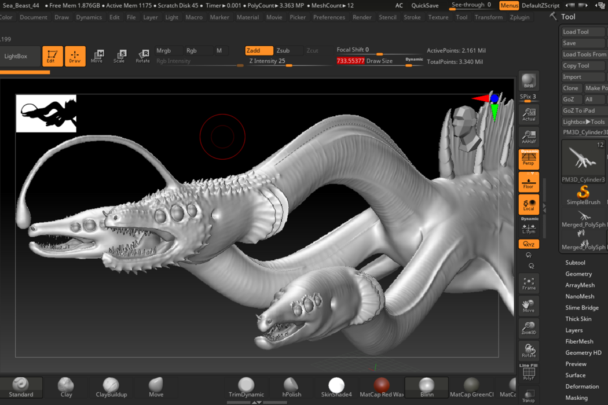Open the Preferences menu

coord(329,17)
